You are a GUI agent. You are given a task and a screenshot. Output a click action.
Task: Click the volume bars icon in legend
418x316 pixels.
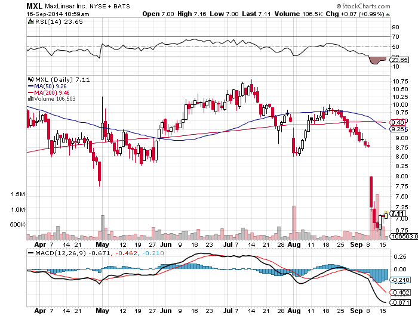(30, 99)
